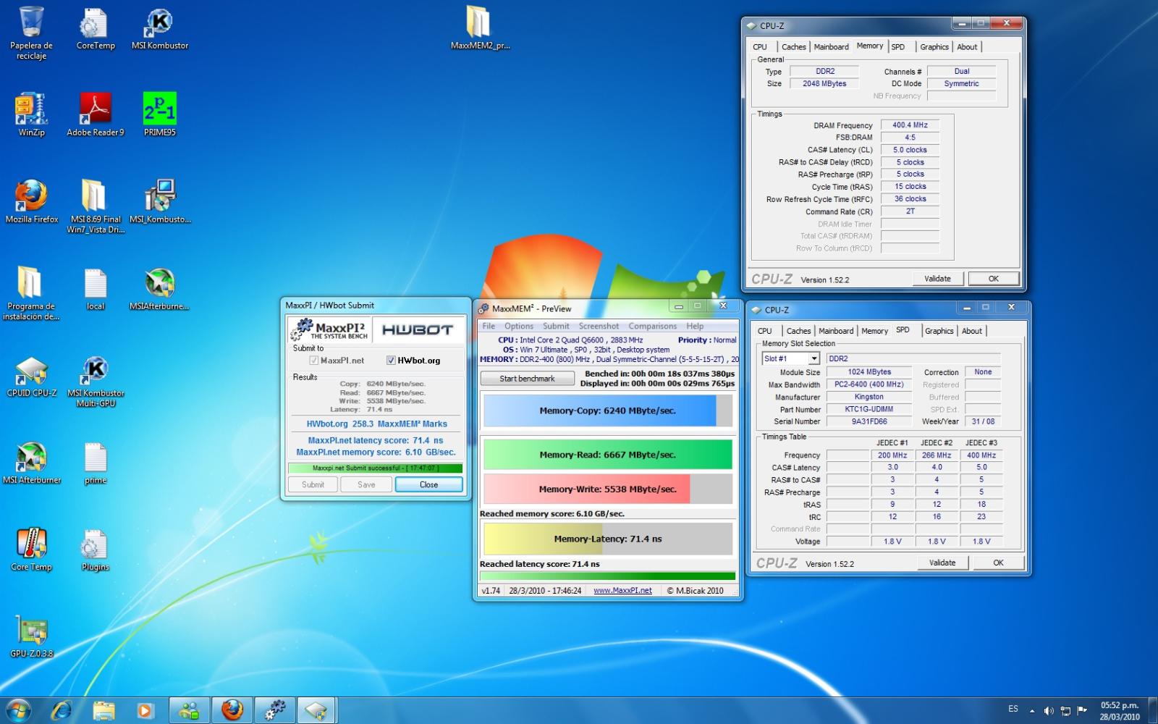Open the Comparisons menu in MaxxMEM
The image size is (1158, 724).
653,327
